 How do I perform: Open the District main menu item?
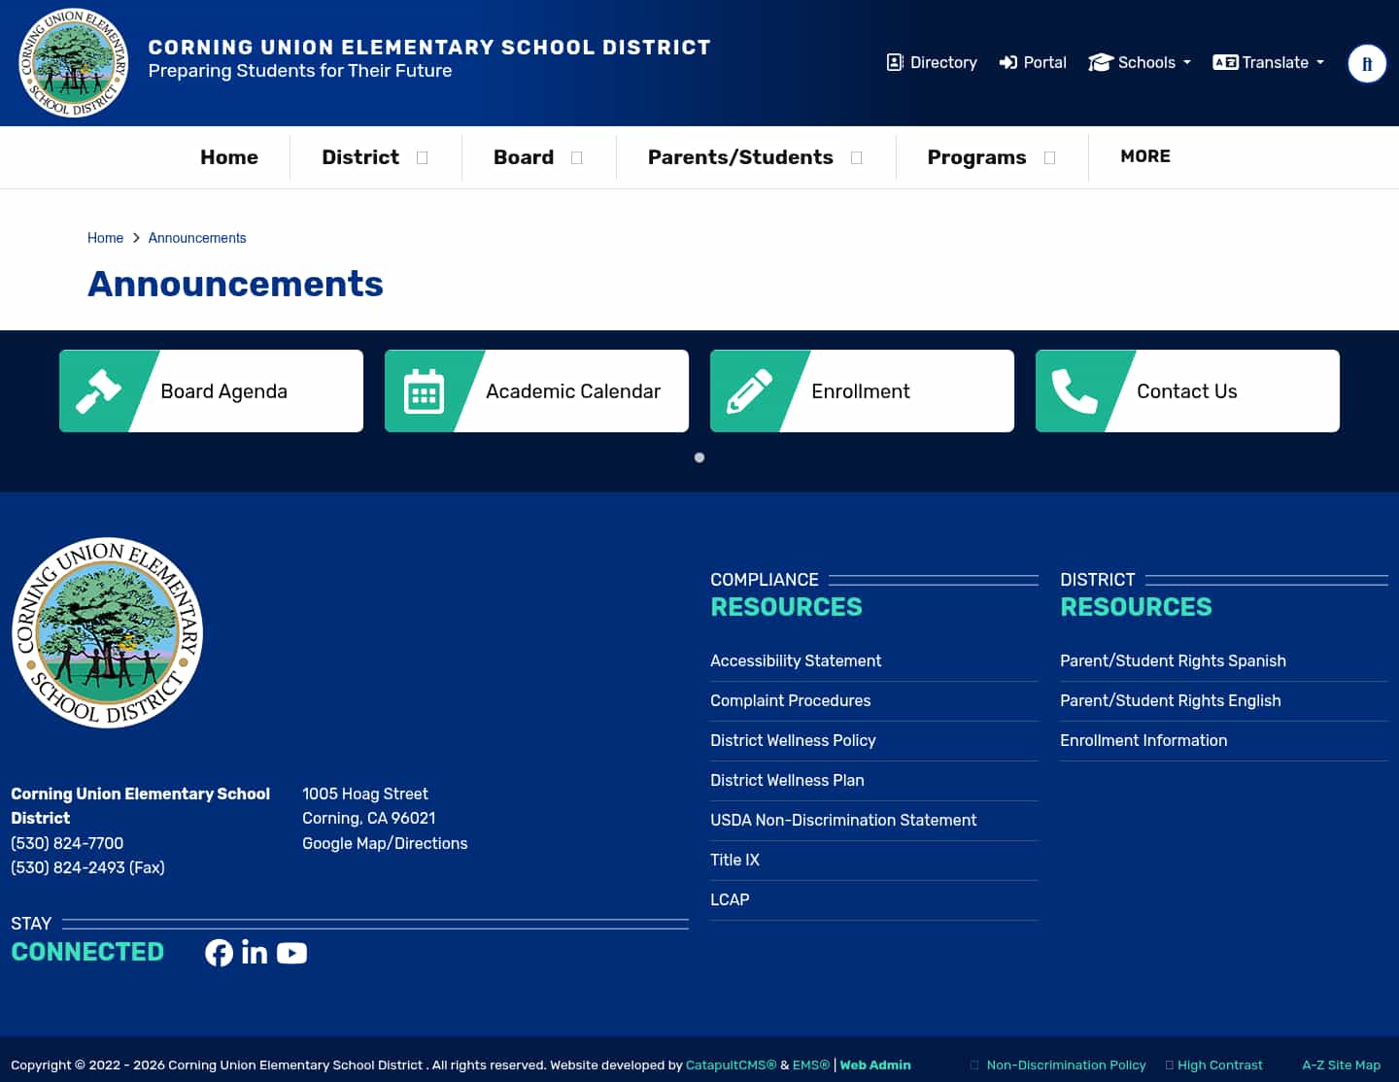[x=360, y=157]
